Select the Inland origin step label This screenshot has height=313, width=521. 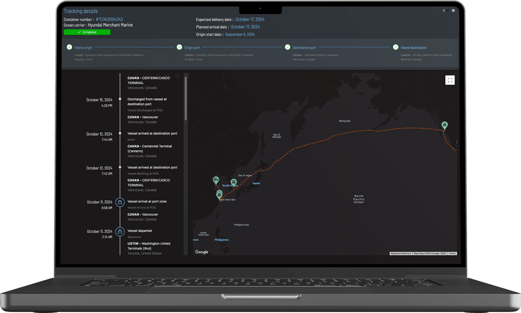pos(83,48)
